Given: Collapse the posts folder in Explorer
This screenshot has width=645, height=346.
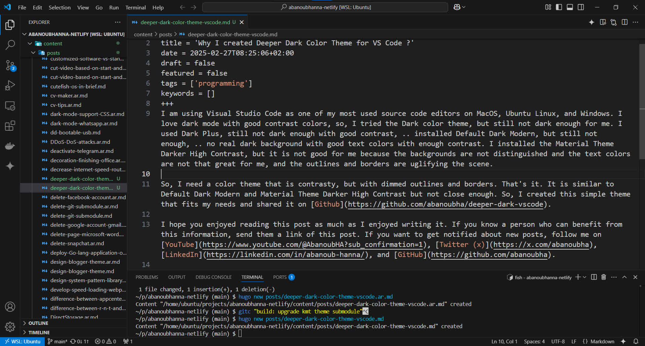Looking at the screenshot, I should (34, 53).
